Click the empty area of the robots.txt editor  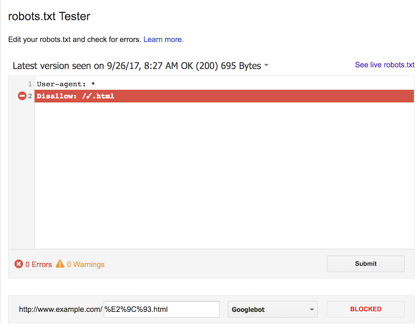pos(224,177)
